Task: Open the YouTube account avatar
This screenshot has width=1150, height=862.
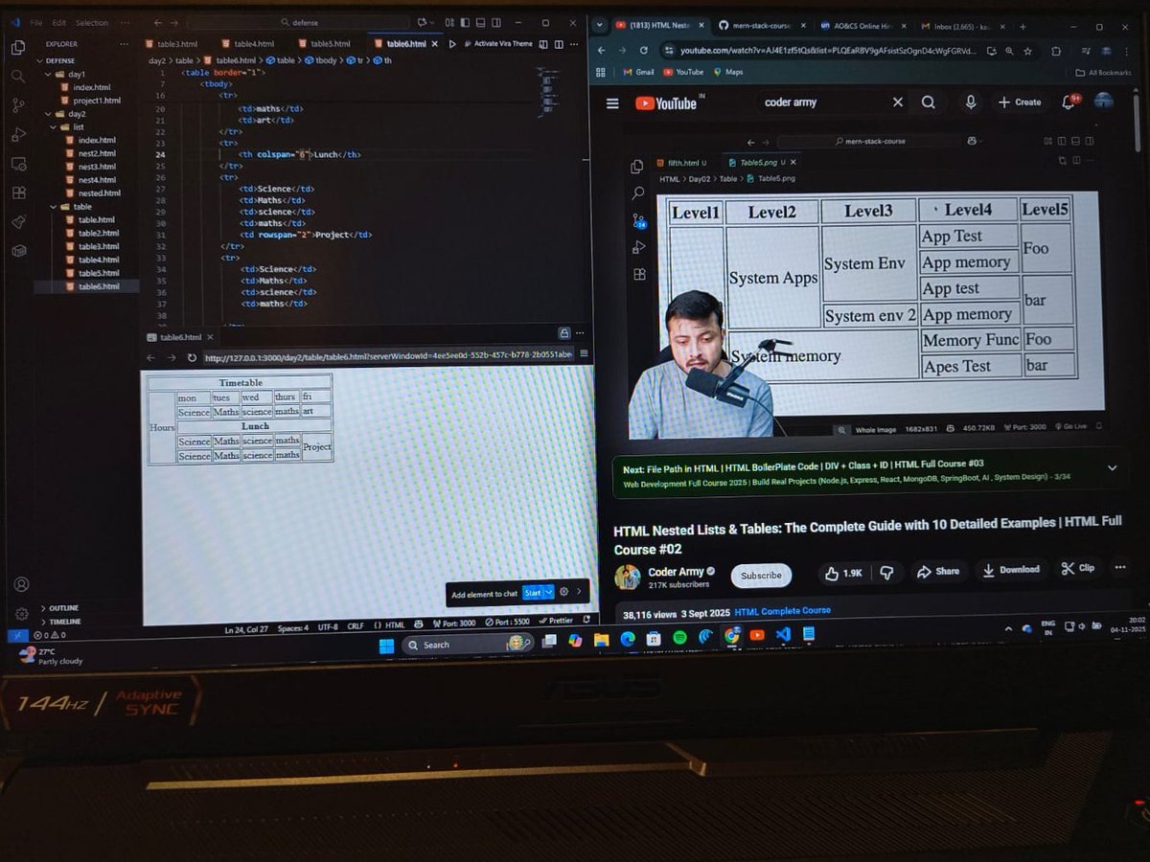Action: pyautogui.click(x=1104, y=101)
